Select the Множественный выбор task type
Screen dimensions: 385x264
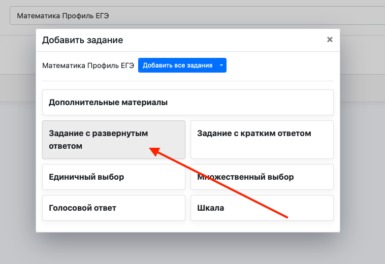click(x=262, y=177)
